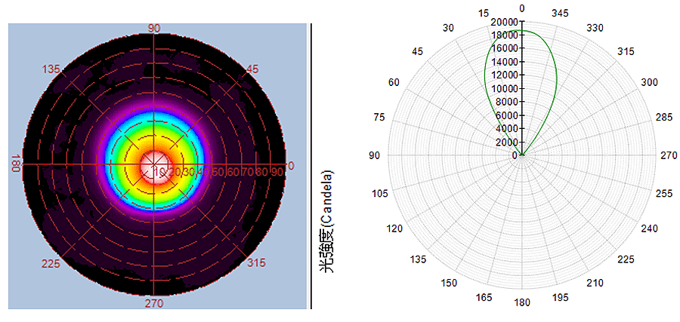This screenshot has height=322, width=680.
Task: Click the 90 label at heatmap top
Action: 154,28
